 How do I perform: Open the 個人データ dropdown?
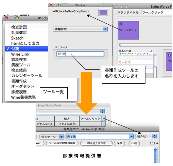tap(52, 137)
